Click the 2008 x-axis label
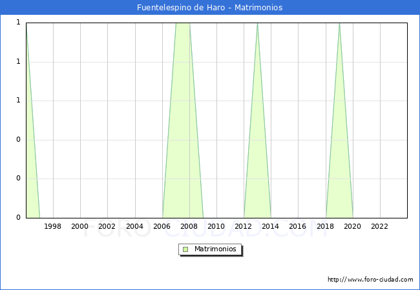This screenshot has width=420, height=290. point(189,226)
